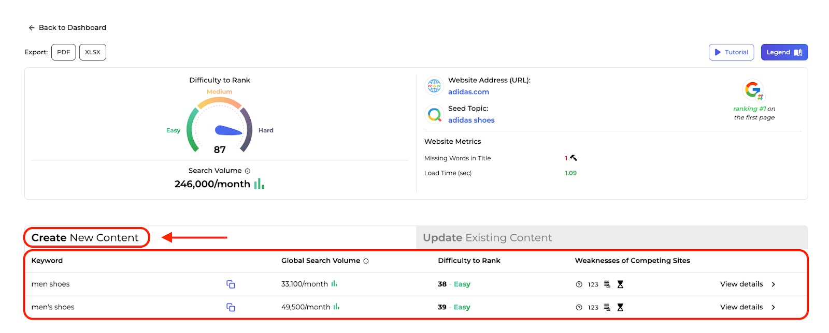Viewport: 829px width, 333px height.
Task: Expand details chevron for men shoes
Action: (773, 284)
